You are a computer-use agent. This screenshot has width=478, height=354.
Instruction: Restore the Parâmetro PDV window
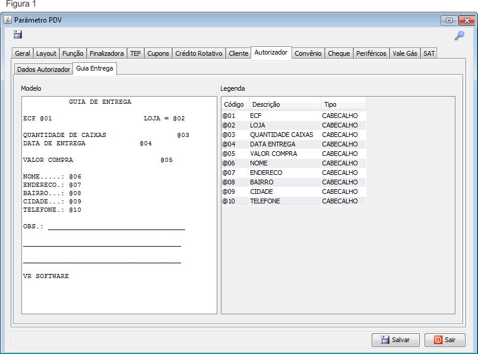point(449,20)
